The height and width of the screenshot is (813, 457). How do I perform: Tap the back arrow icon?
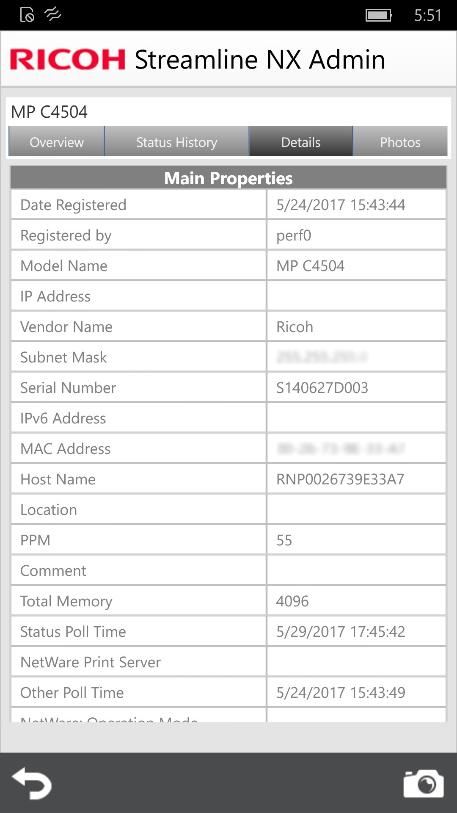(32, 783)
